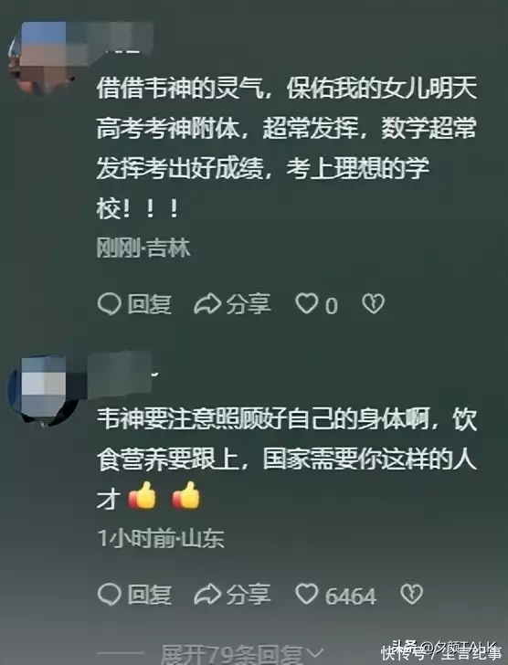Screen dimensions: 508x665
Task: Click share arrow icon on Shandong comment
Action: [207, 595]
